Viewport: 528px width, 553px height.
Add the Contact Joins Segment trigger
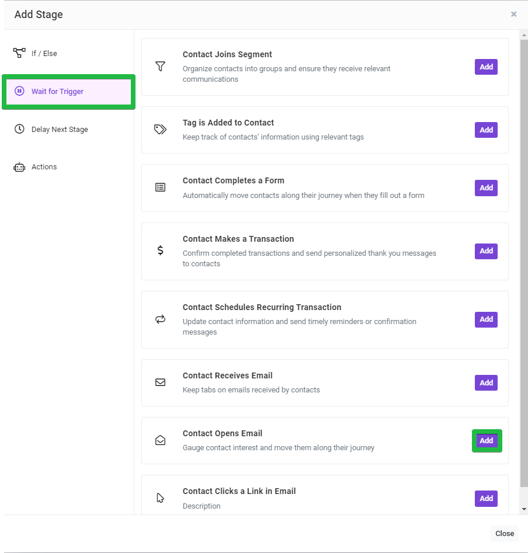click(x=486, y=67)
